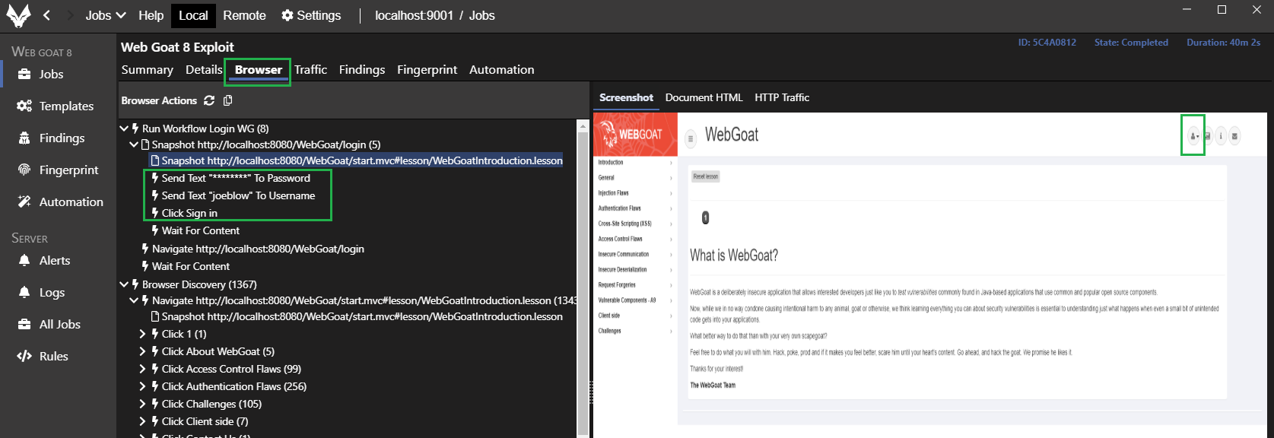Collapse the Navigate start.mvc node under Browser Discovery

(x=134, y=300)
